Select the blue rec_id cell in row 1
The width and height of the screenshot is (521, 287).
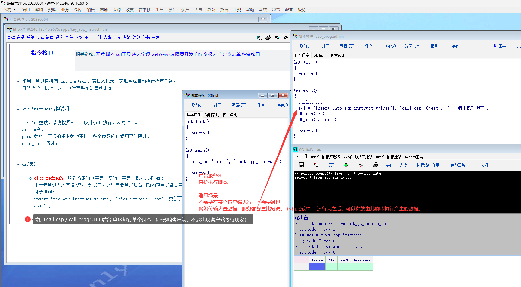pos(317,267)
